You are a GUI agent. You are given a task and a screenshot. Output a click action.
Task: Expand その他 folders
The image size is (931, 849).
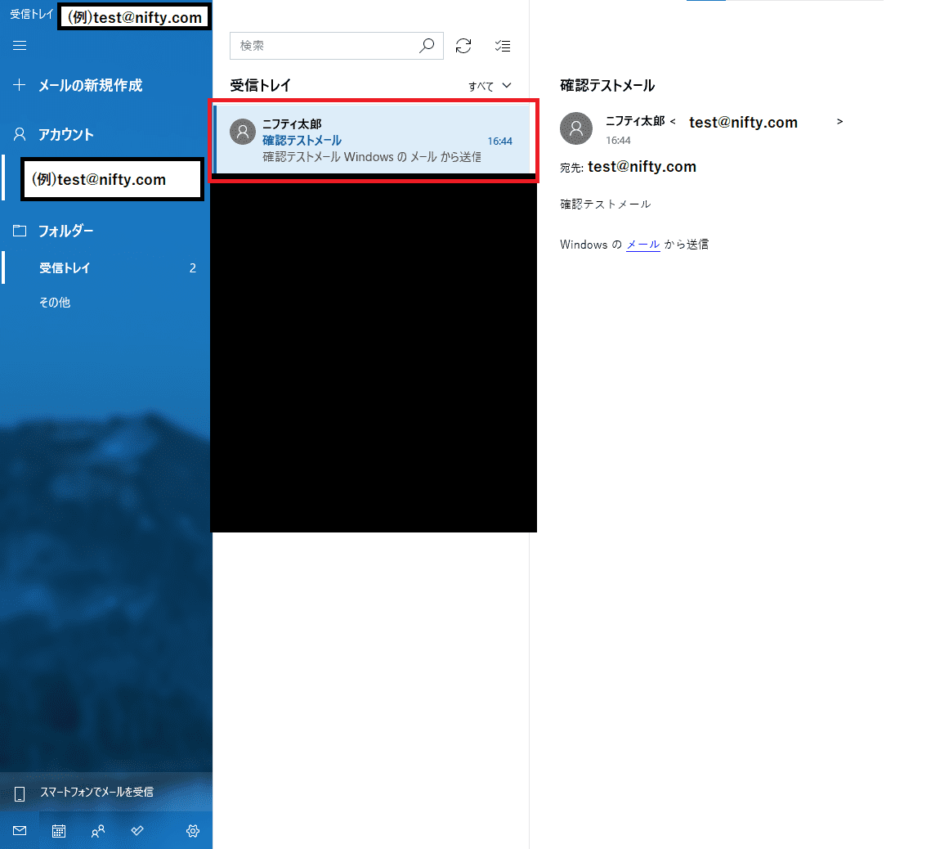pyautogui.click(x=55, y=303)
